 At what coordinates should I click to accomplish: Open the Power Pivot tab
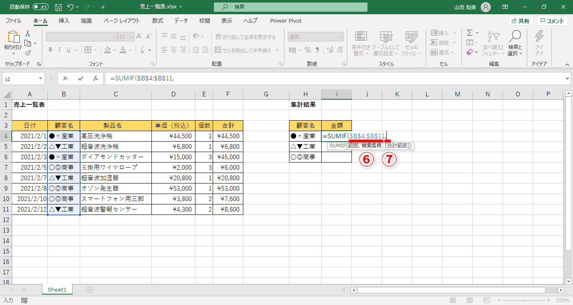coord(286,21)
